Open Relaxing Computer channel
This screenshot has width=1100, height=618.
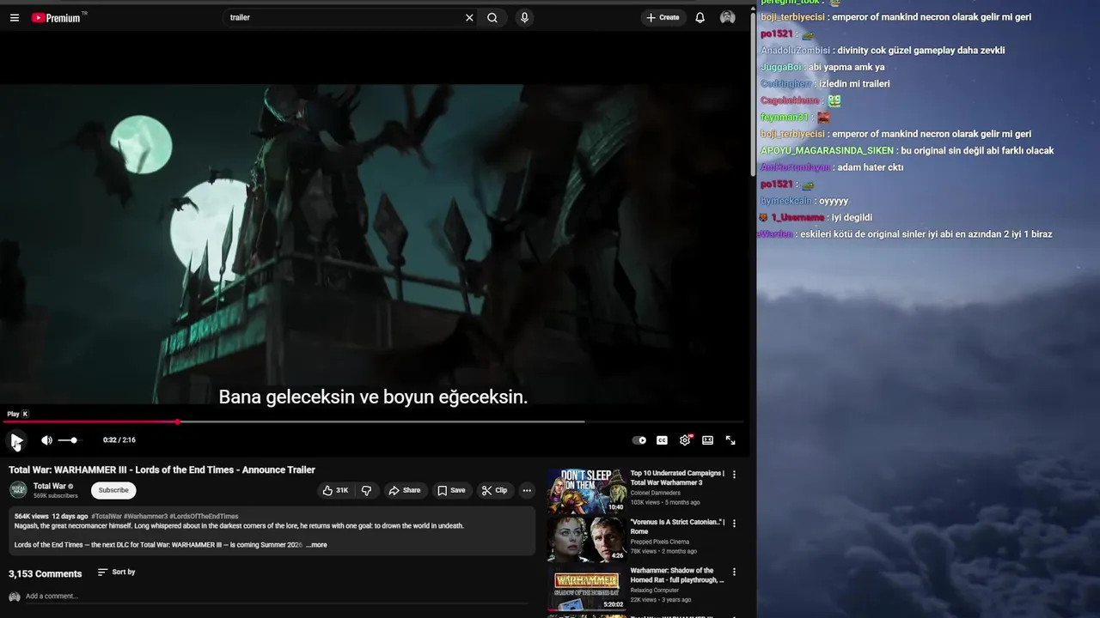click(x=657, y=591)
